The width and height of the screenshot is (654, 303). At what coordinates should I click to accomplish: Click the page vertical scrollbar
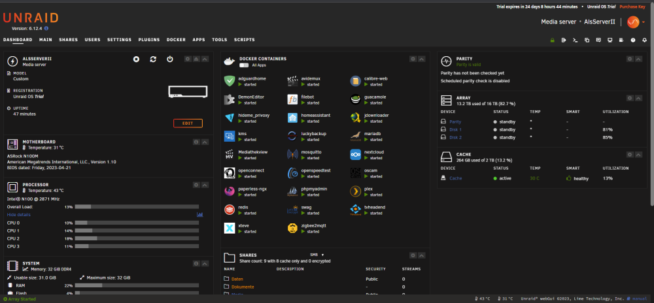tap(651, 104)
